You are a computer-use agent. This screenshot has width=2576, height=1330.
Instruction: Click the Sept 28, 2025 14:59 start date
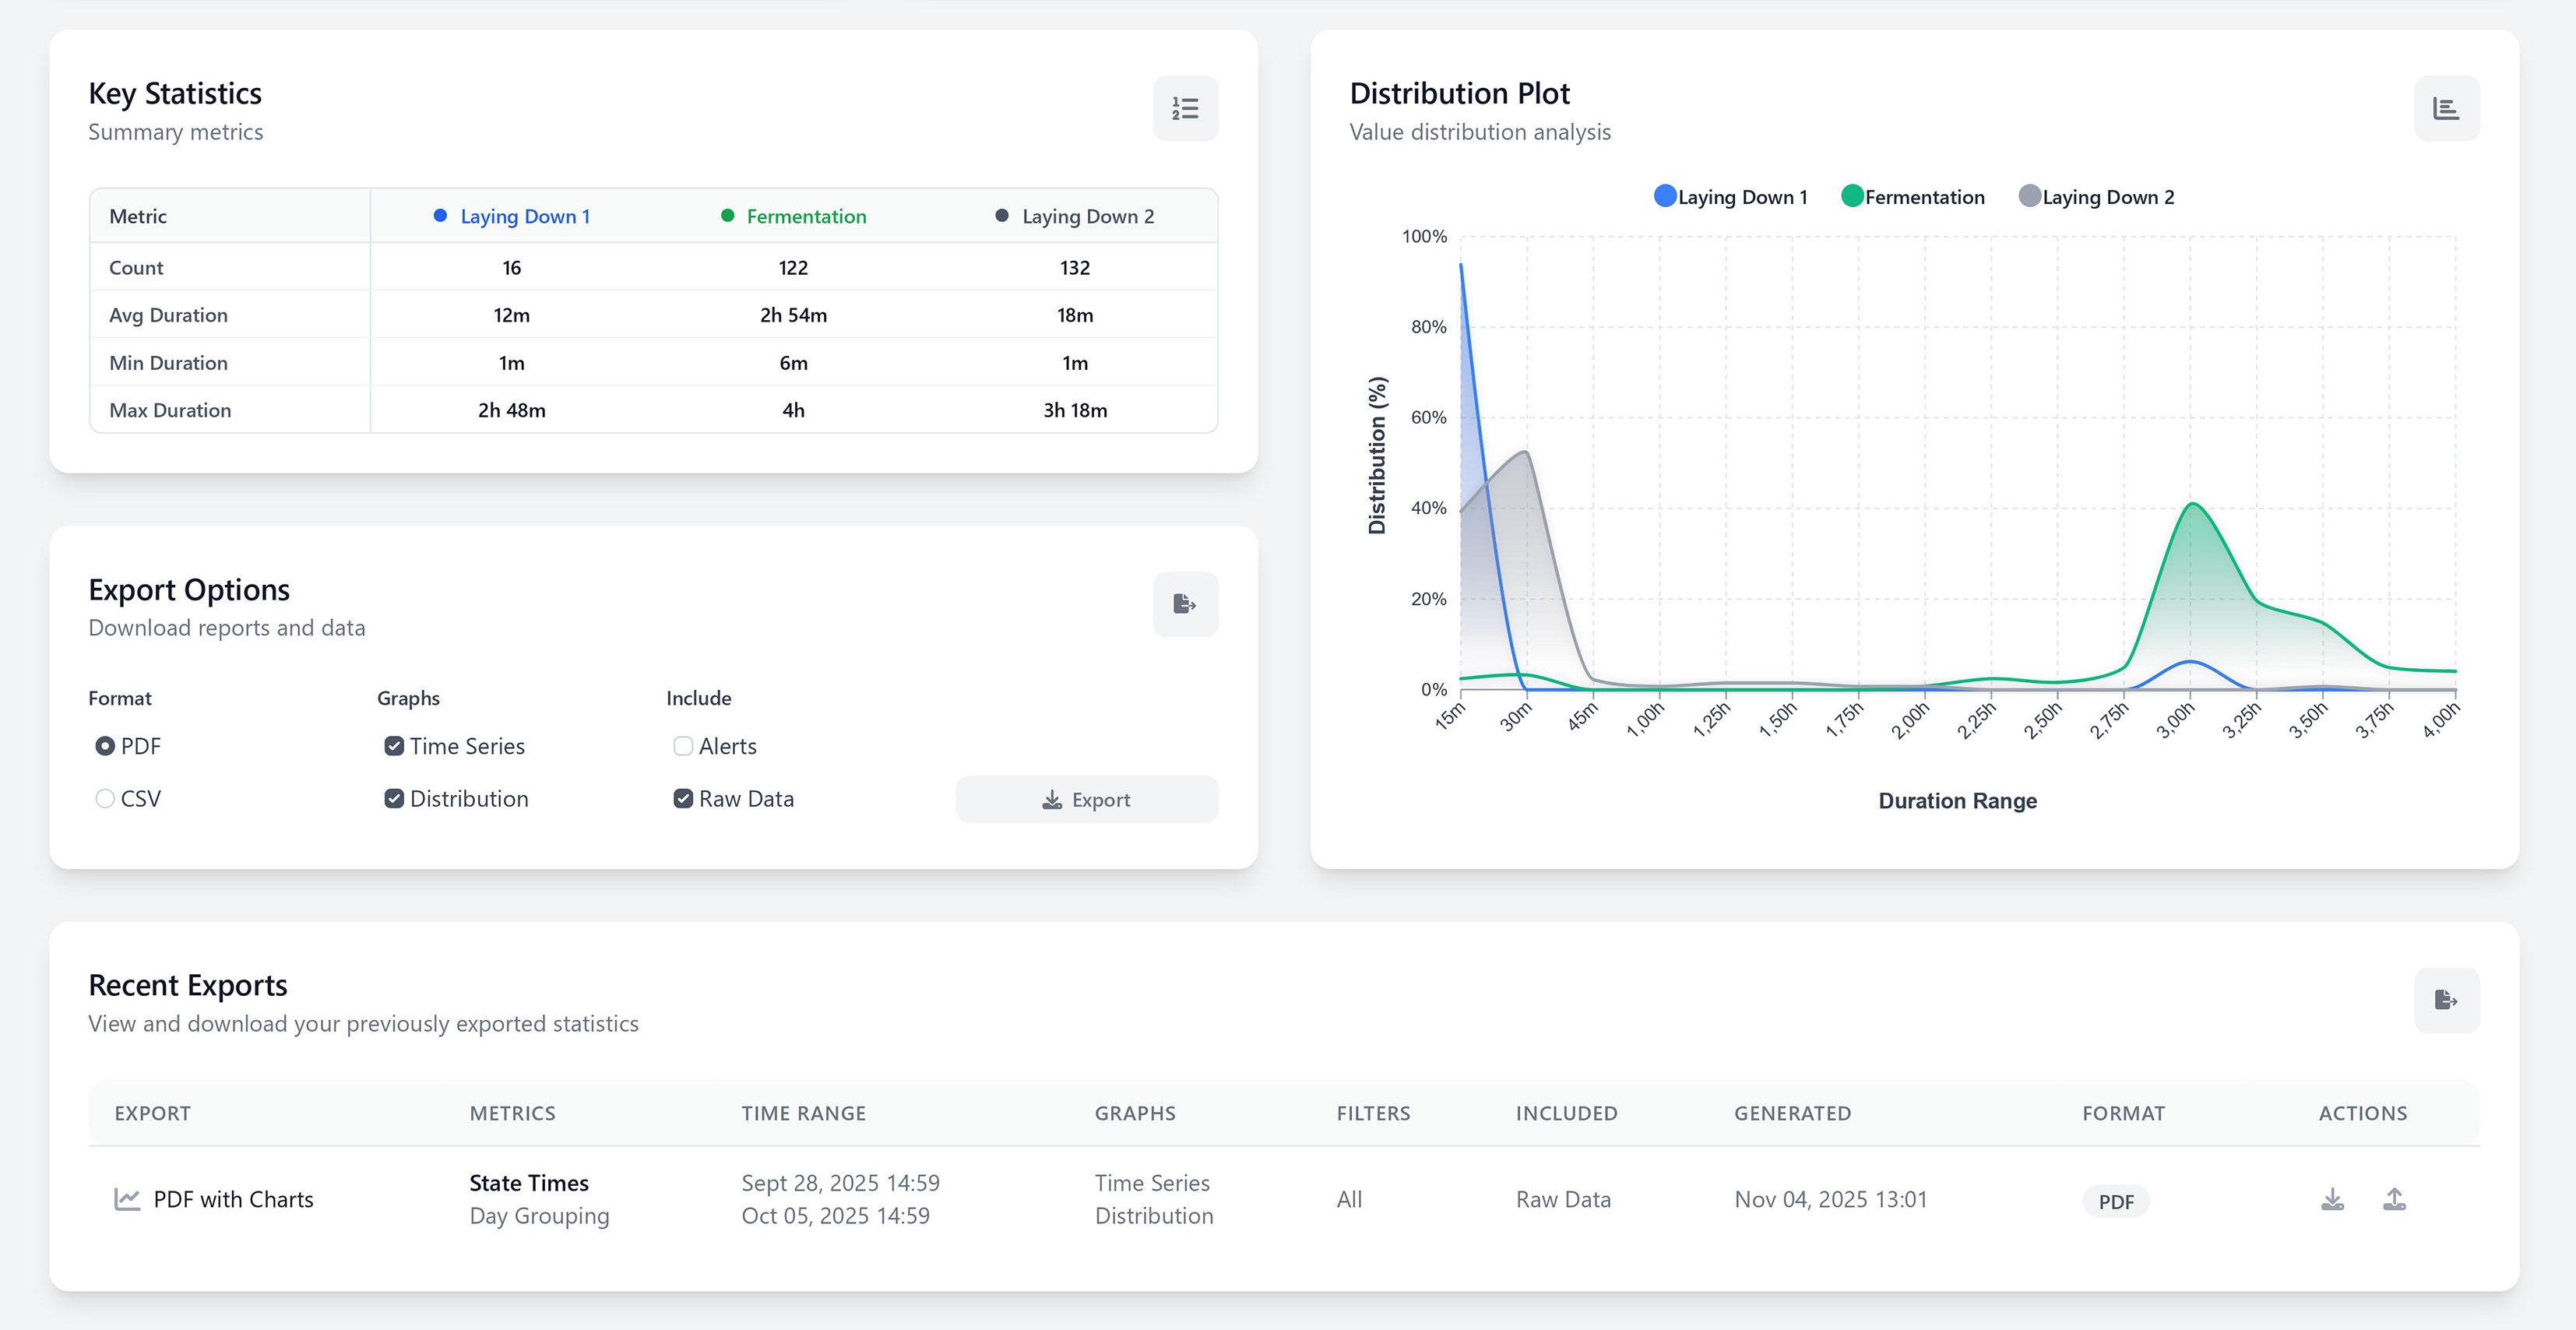tap(840, 1183)
